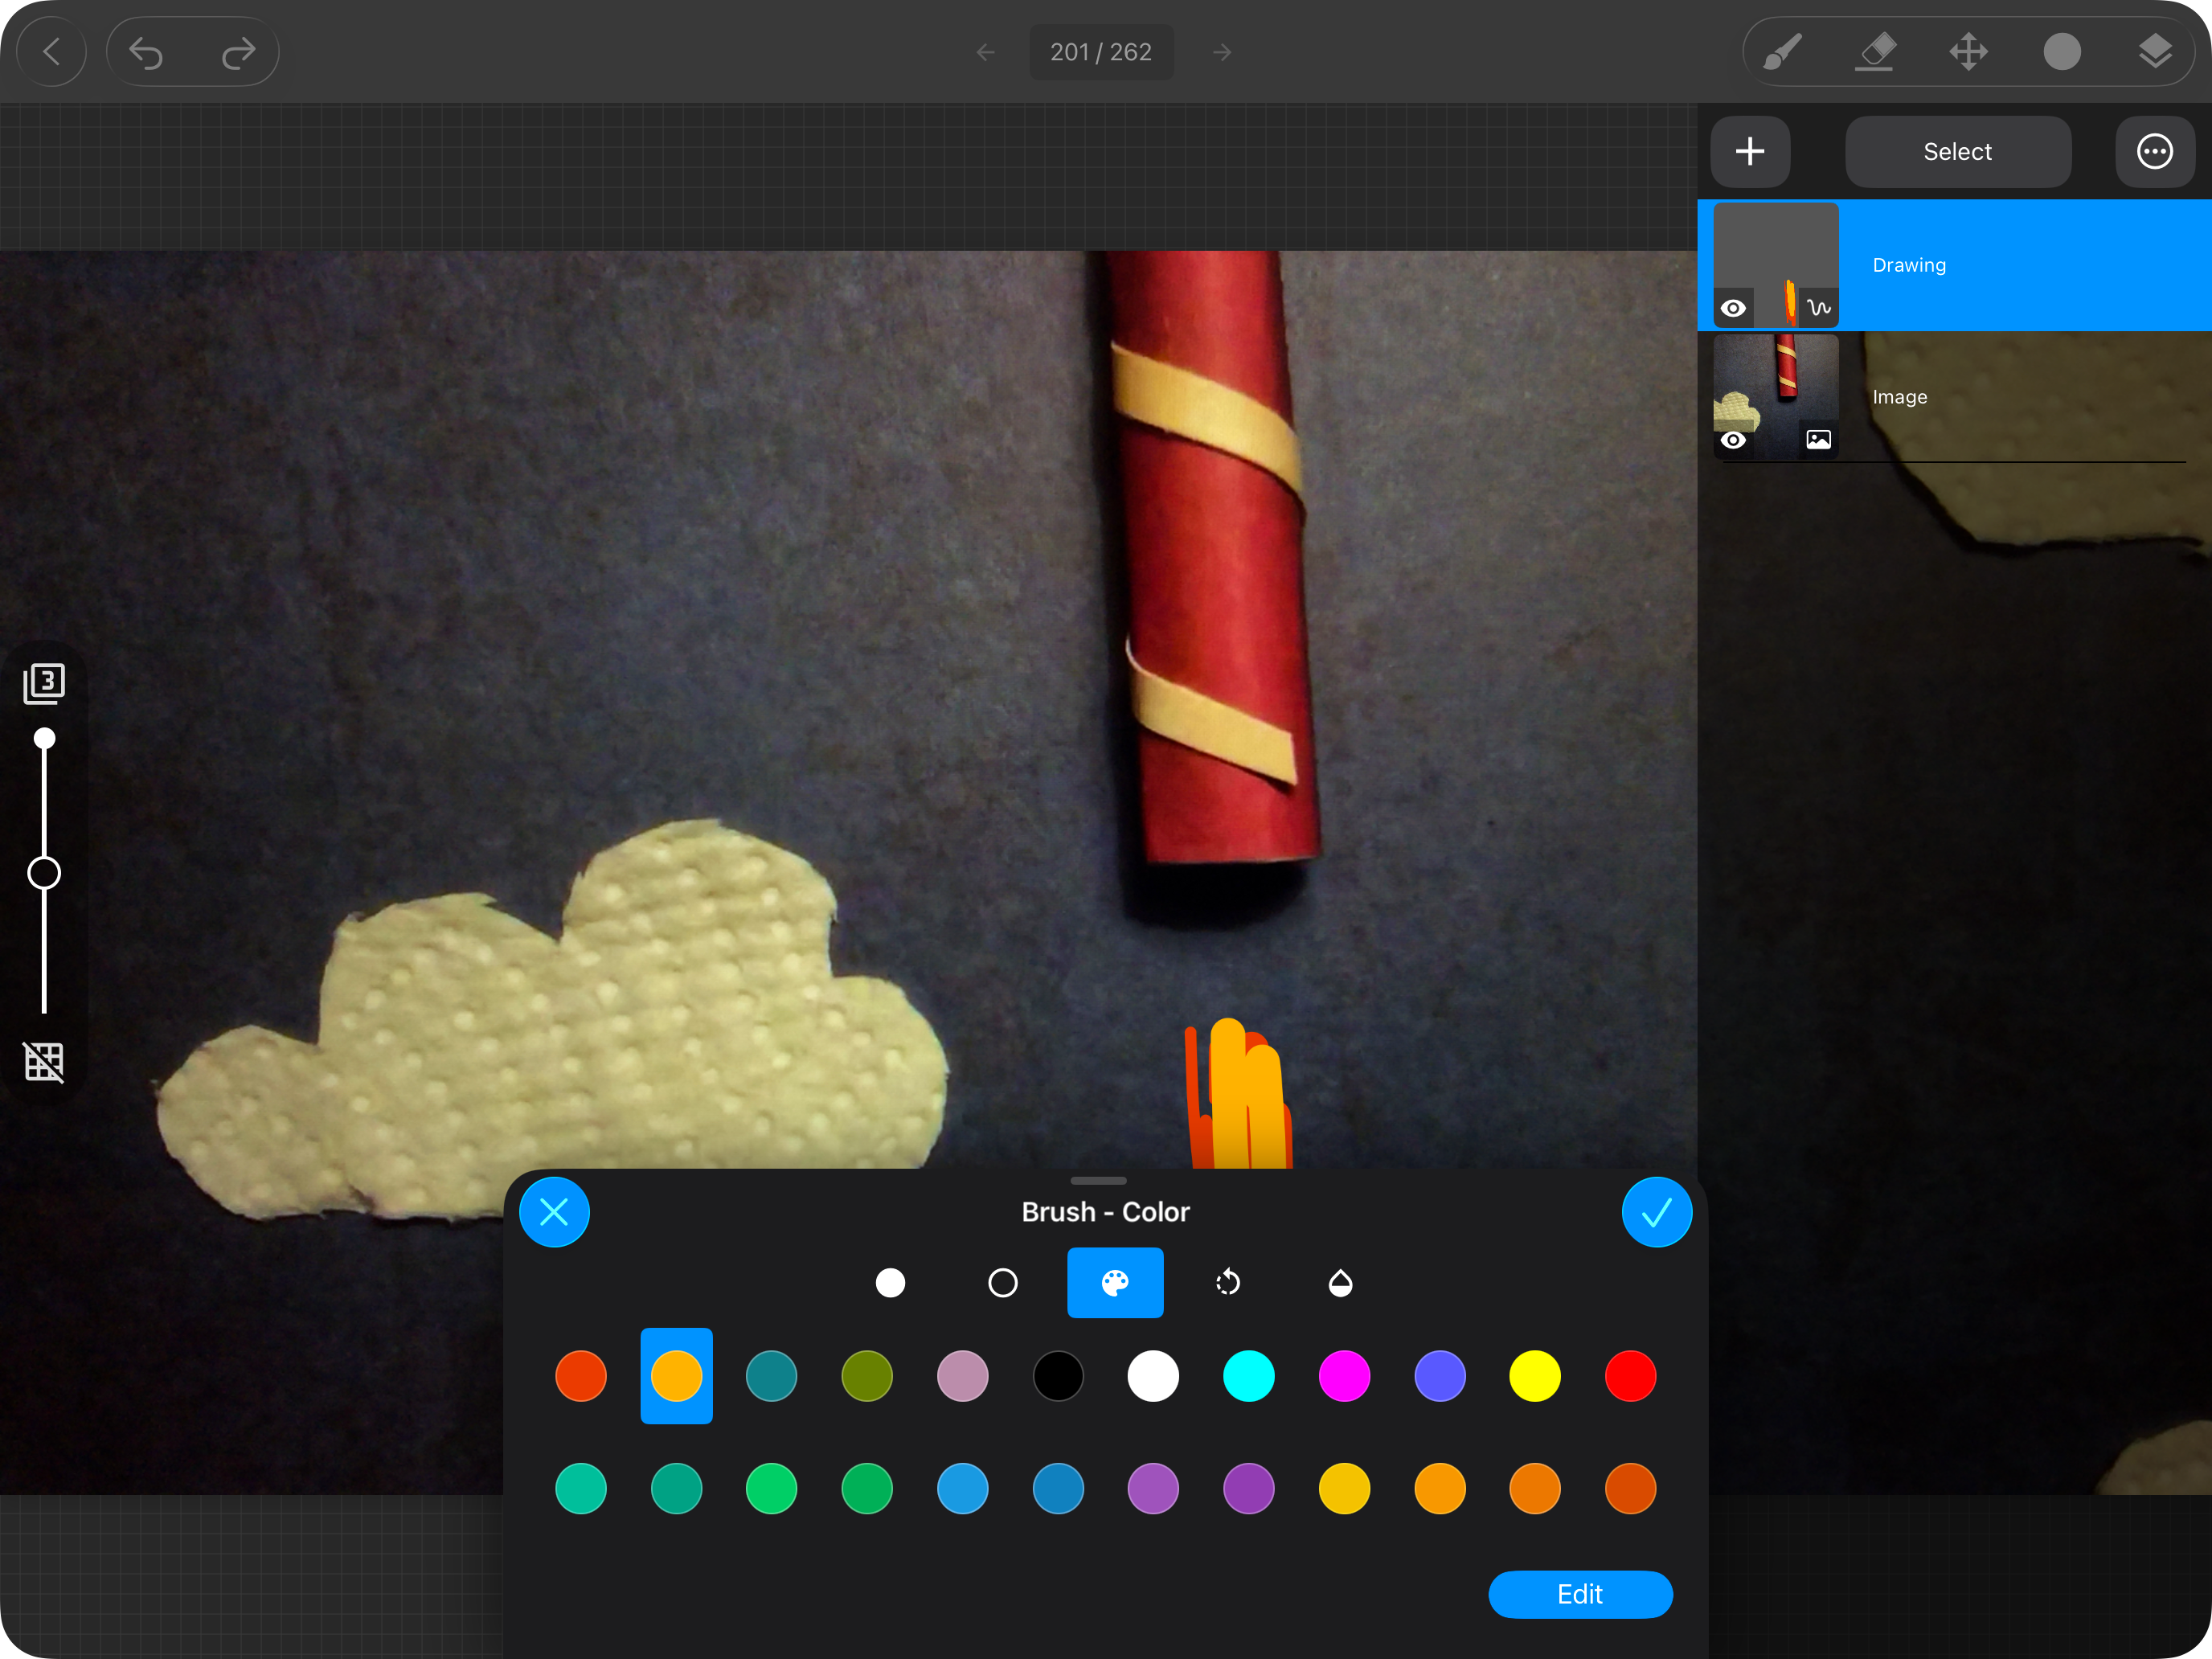Viewport: 2212px width, 1659px height.
Task: Toggle the grid overlay icon
Action: coord(44,1062)
